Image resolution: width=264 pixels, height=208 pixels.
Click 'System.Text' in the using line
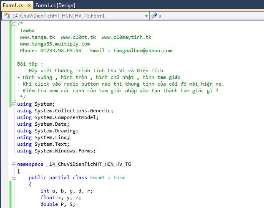tap(52, 144)
